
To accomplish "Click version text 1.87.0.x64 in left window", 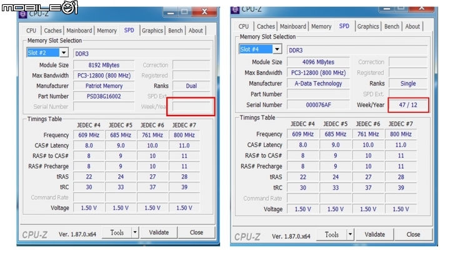I will click(x=77, y=234).
